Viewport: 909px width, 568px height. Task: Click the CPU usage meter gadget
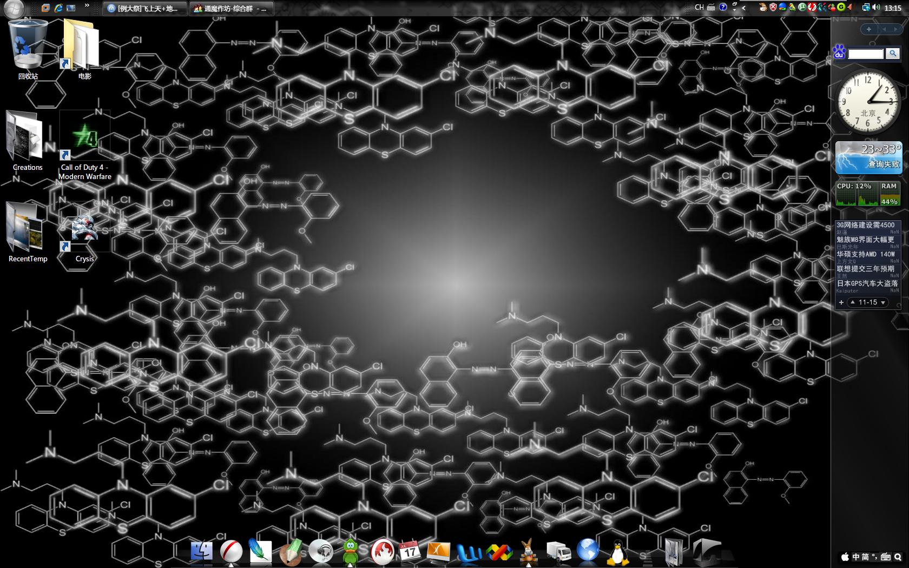tap(857, 194)
